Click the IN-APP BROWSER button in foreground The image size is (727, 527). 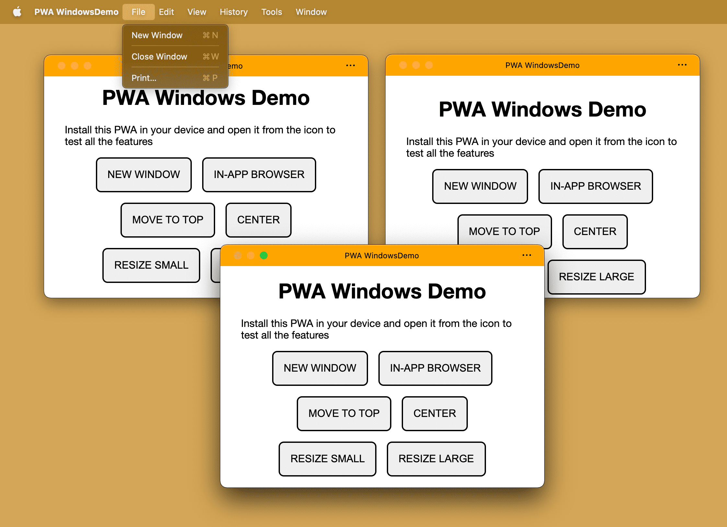(435, 367)
